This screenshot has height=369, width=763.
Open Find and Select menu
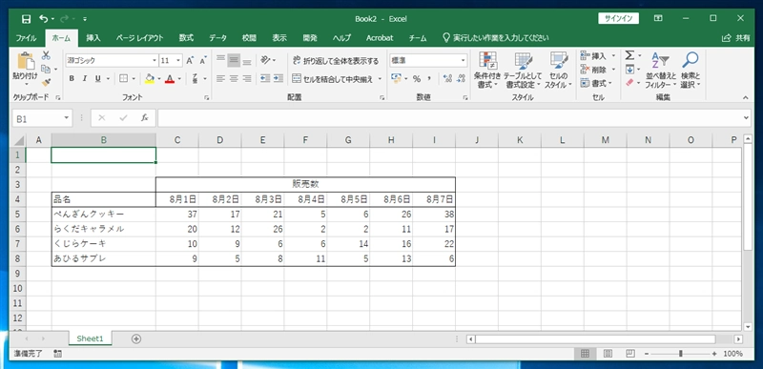point(691,70)
